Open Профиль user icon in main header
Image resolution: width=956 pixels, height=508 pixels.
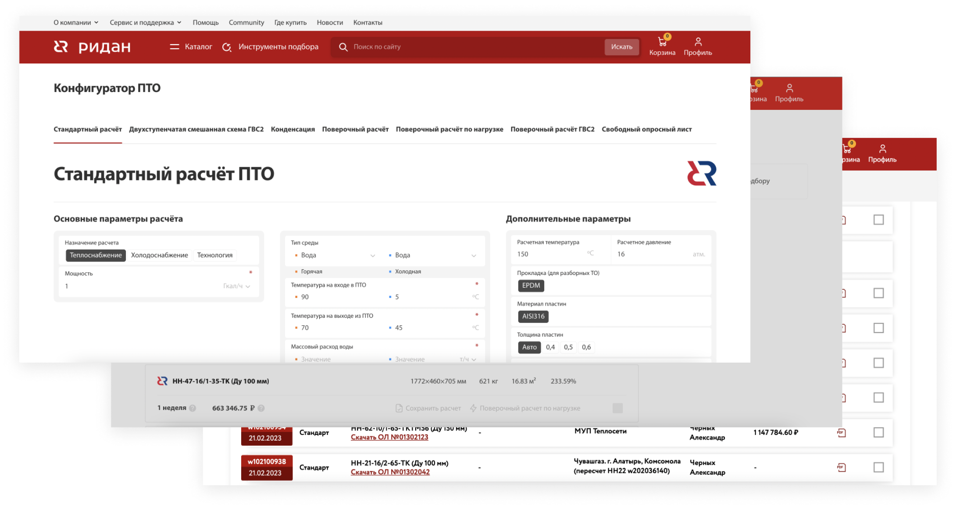click(x=698, y=42)
